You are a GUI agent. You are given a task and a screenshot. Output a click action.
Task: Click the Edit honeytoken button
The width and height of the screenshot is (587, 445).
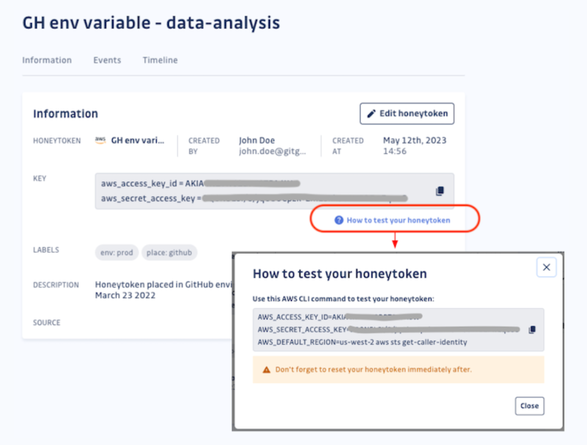[407, 114]
